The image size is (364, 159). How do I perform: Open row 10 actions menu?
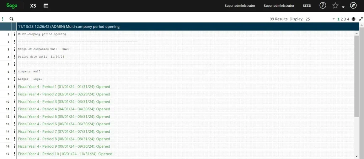click(14, 102)
